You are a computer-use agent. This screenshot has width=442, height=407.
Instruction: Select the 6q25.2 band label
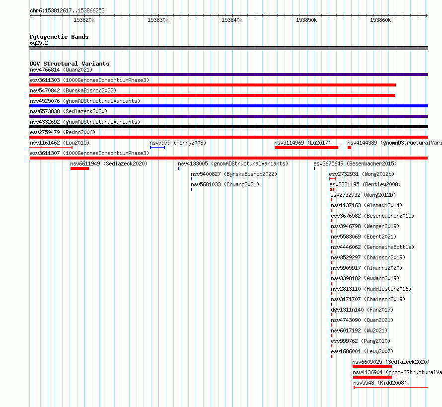point(39,43)
